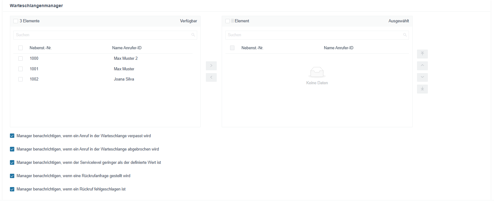Click extension number 1002
The width and height of the screenshot is (494, 201).
click(34, 79)
